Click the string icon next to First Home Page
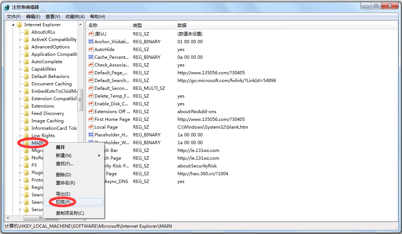402x234 pixels. (x=91, y=119)
